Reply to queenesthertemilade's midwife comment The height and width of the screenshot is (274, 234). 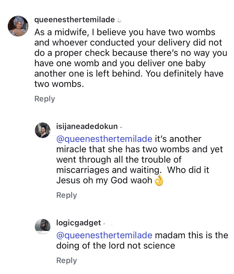[x=45, y=99]
